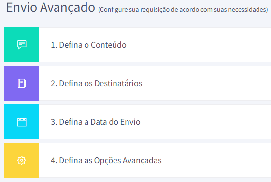The image size is (271, 182).
Task: Select the purple Destinatários step tile
Action: [x=22, y=83]
